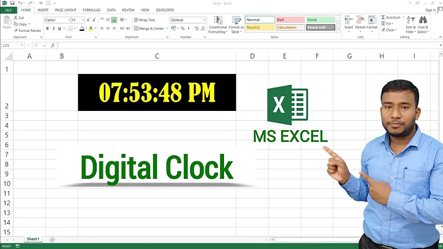Open the Number format dialog launcher
This screenshot has height=249, width=443.
click(204, 37)
